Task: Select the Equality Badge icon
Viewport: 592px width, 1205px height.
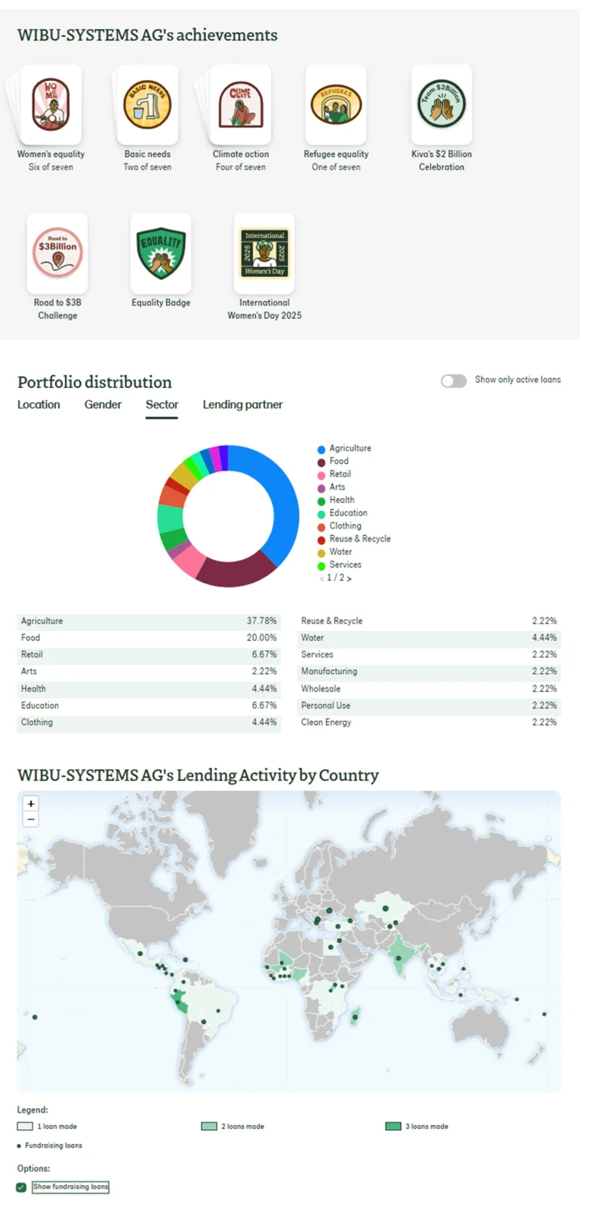Action: pos(161,253)
